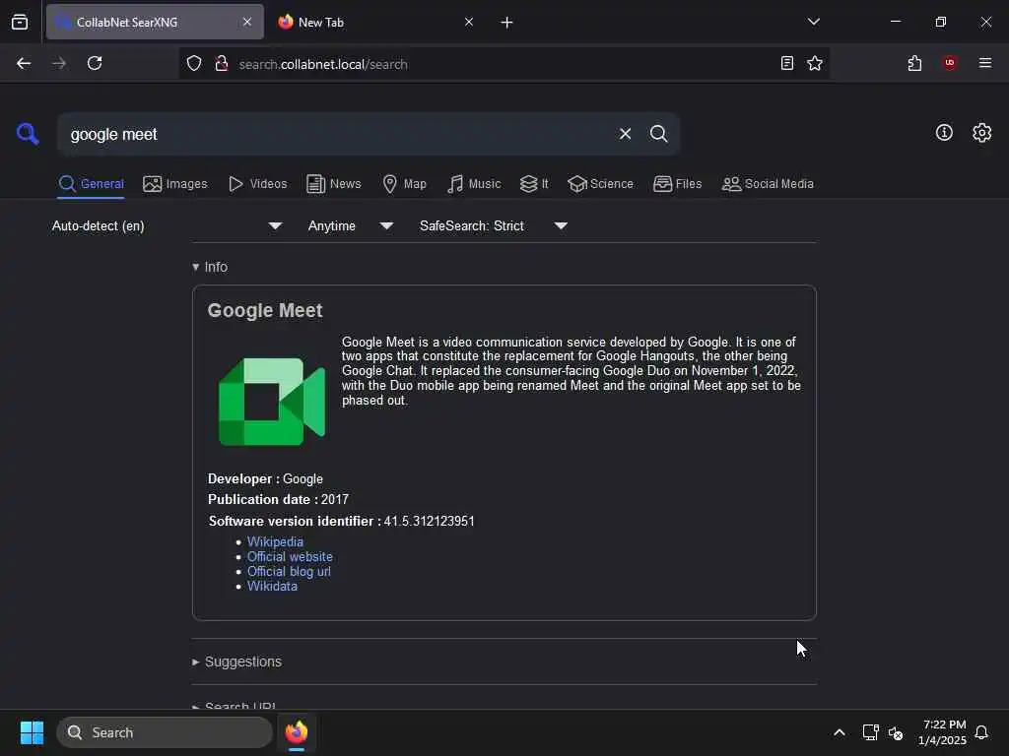
Task: Open the Anytime time range dropdown
Action: coord(350,225)
